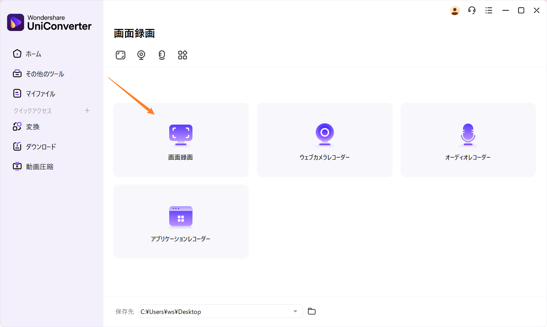Click the compress icon beside 動画圧縮
The height and width of the screenshot is (327, 547).
tap(17, 166)
